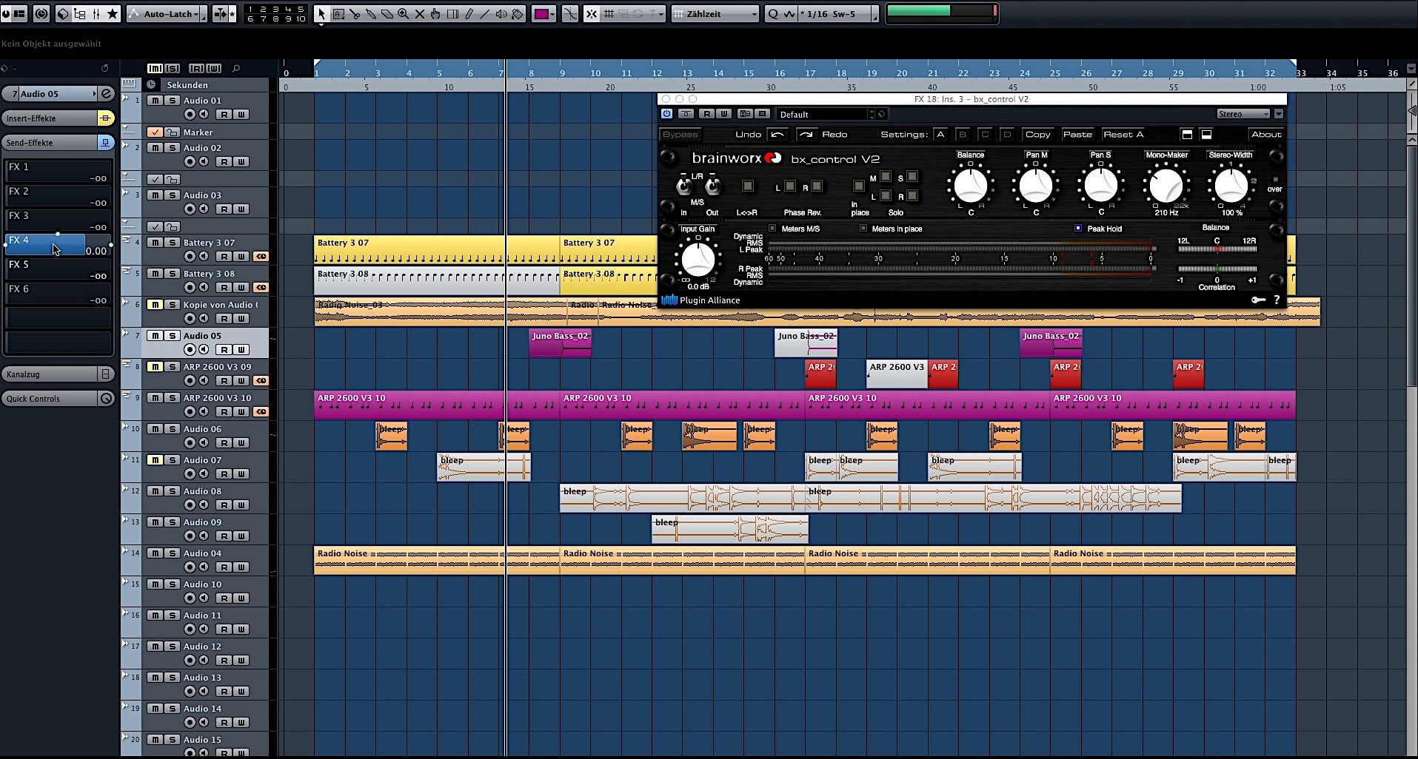Select the Split scissors tool
The height and width of the screenshot is (759, 1418).
click(x=355, y=13)
